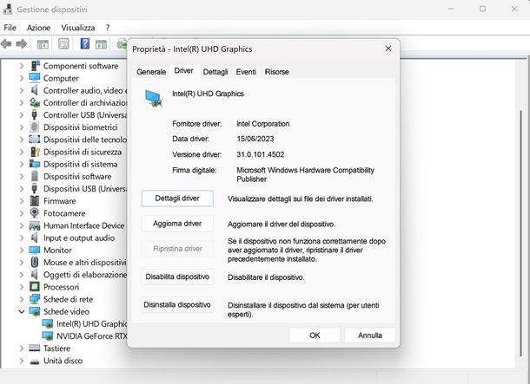Switch to the Dettagli tab
Image resolution: width=530 pixels, height=384 pixels.
[x=215, y=72]
